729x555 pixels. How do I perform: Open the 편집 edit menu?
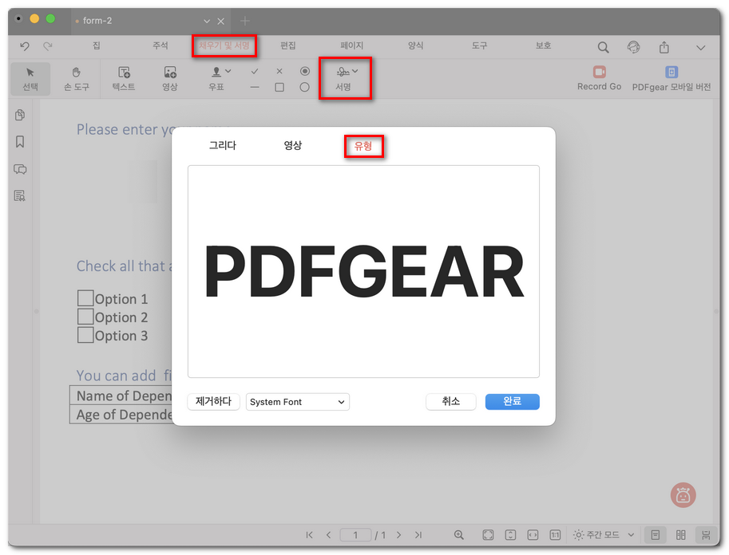[x=288, y=45]
